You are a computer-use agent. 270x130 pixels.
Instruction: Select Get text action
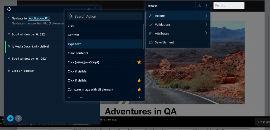click(x=73, y=35)
